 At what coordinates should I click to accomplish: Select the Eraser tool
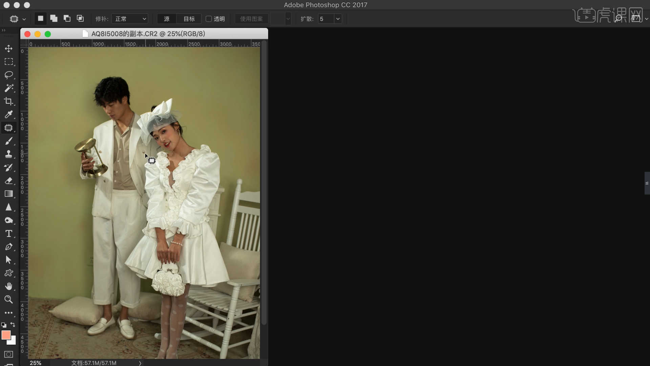[x=9, y=181]
